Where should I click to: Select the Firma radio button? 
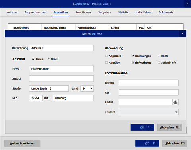(33, 59)
